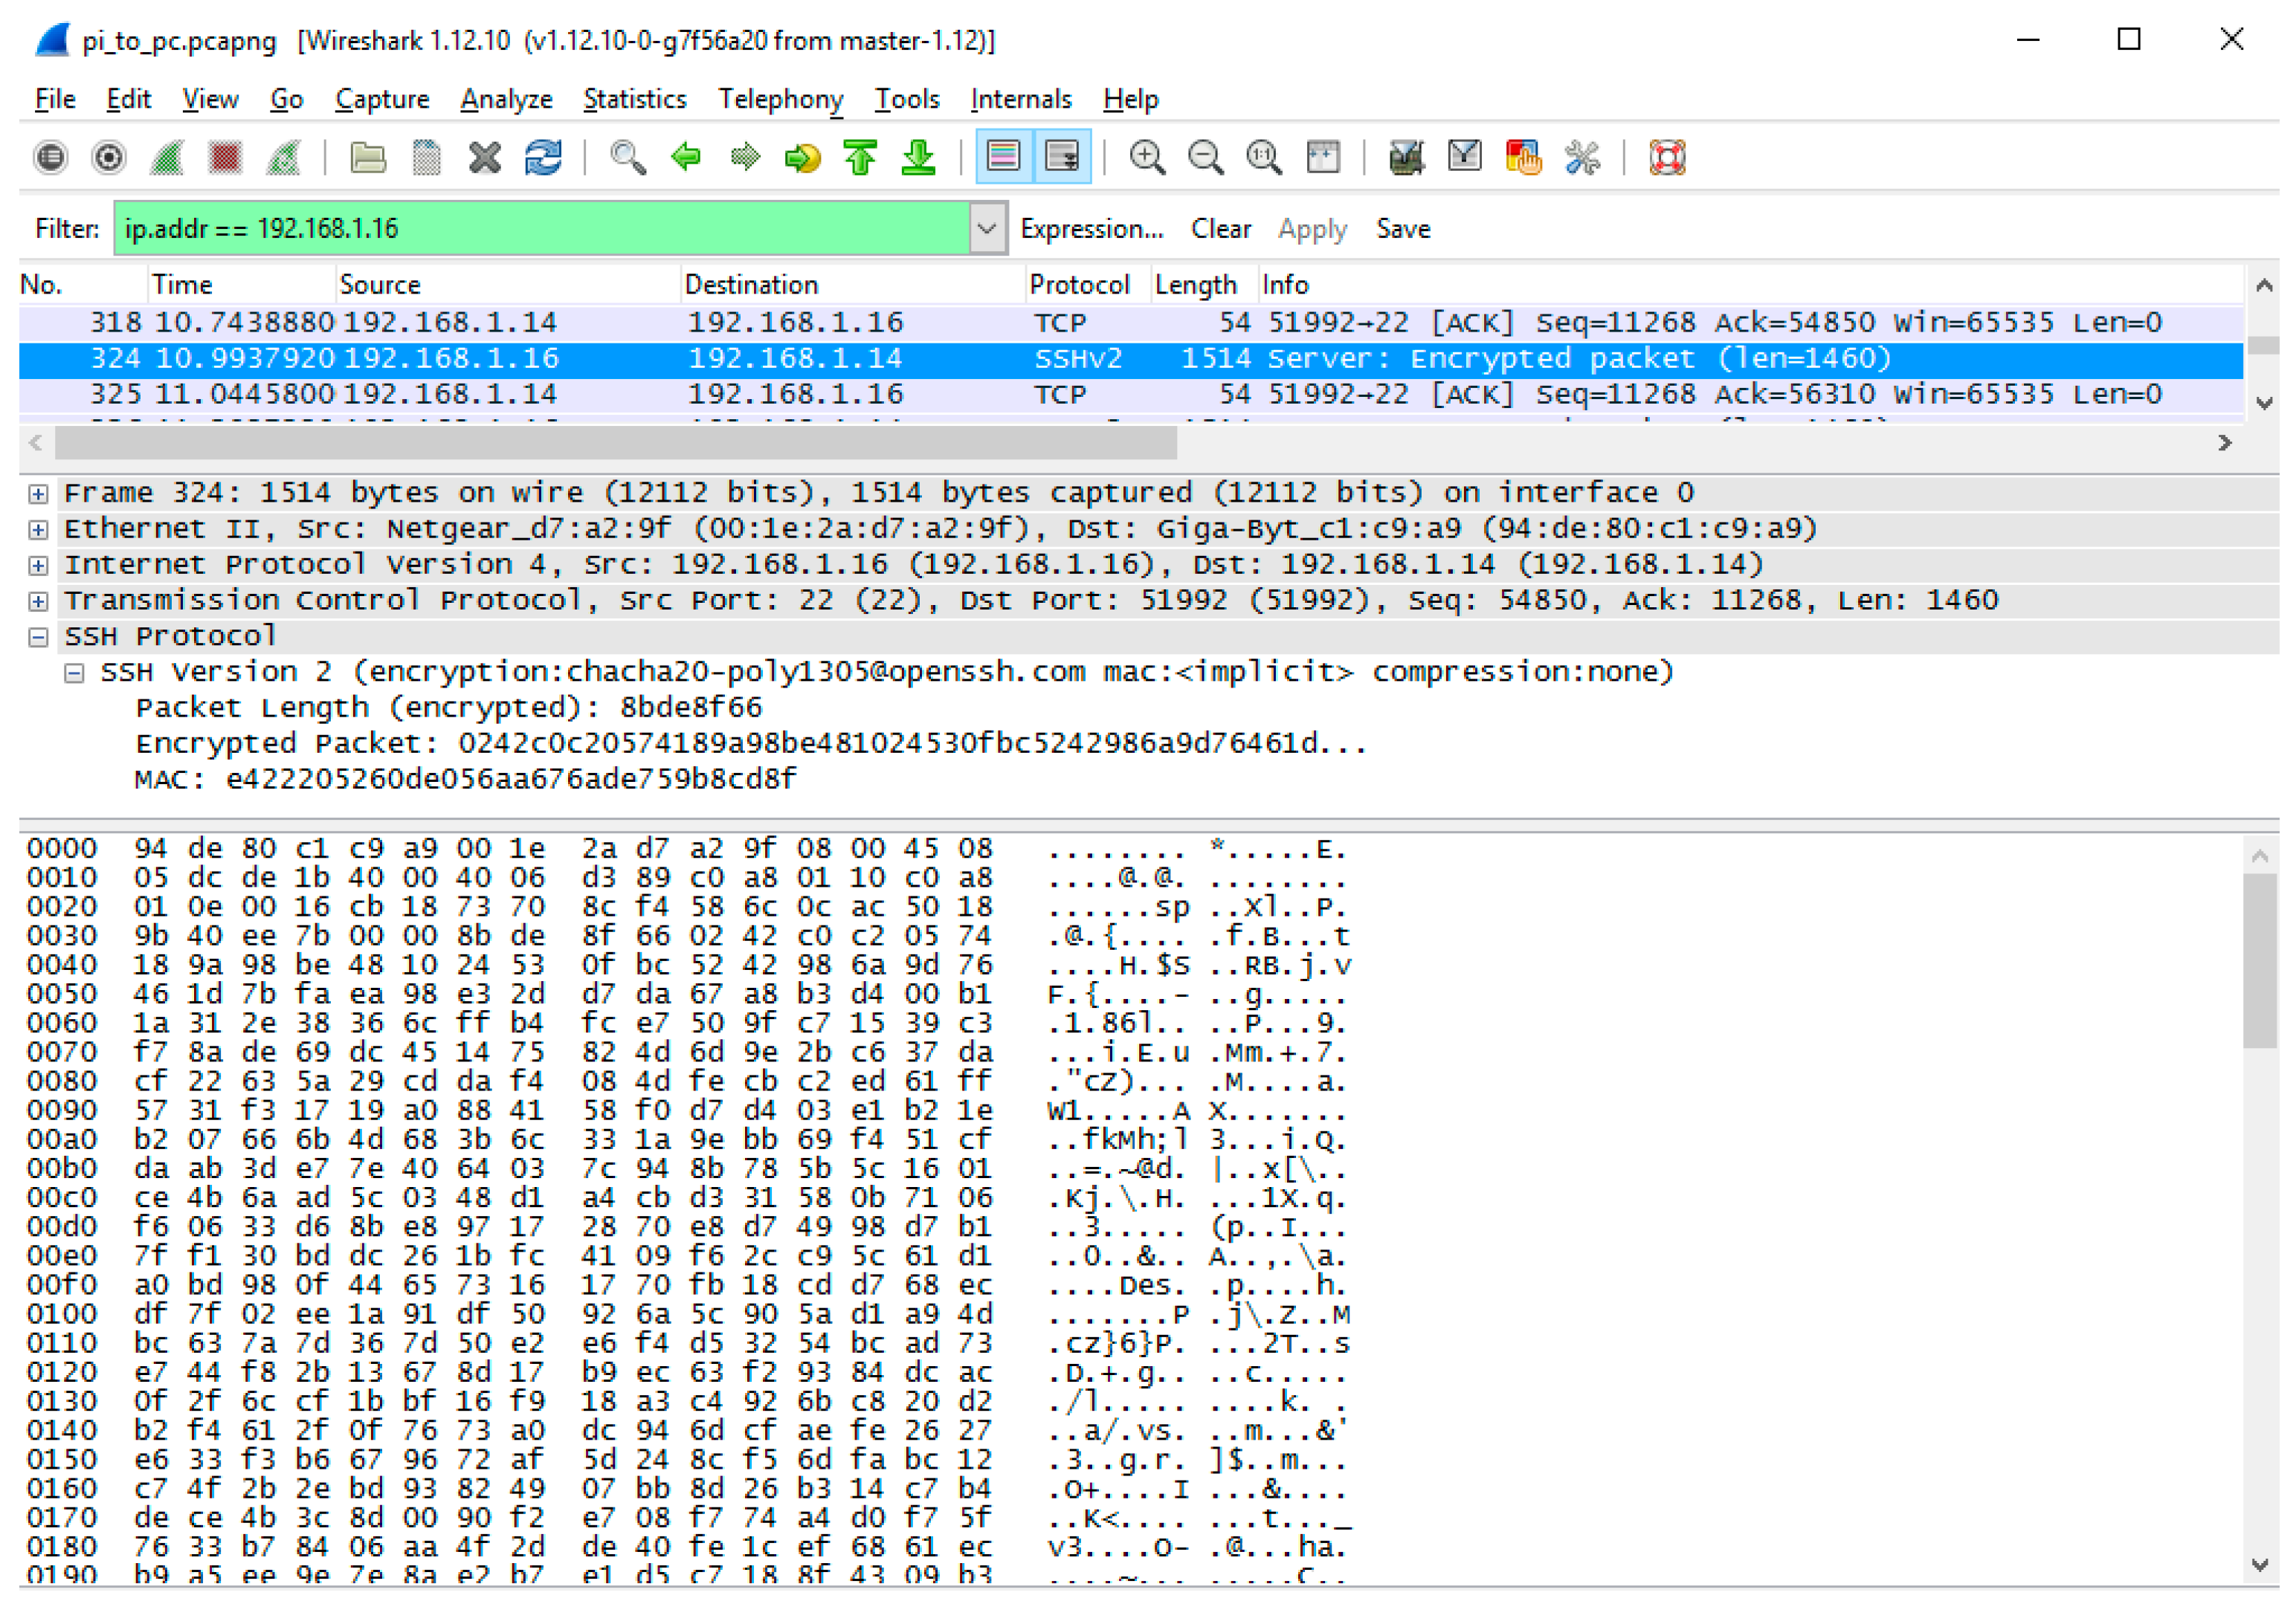Go forward in packet history

coord(745,158)
